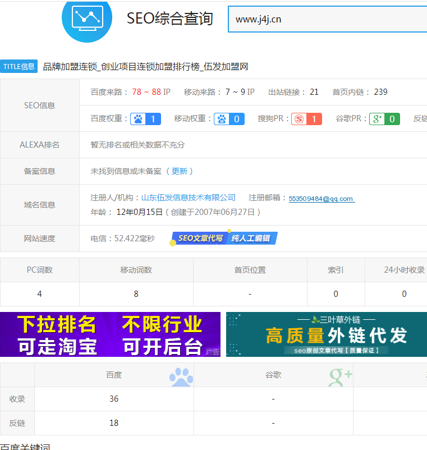Click the Google g+ icon beside 谷歌PR
427x450 pixels.
(x=377, y=119)
